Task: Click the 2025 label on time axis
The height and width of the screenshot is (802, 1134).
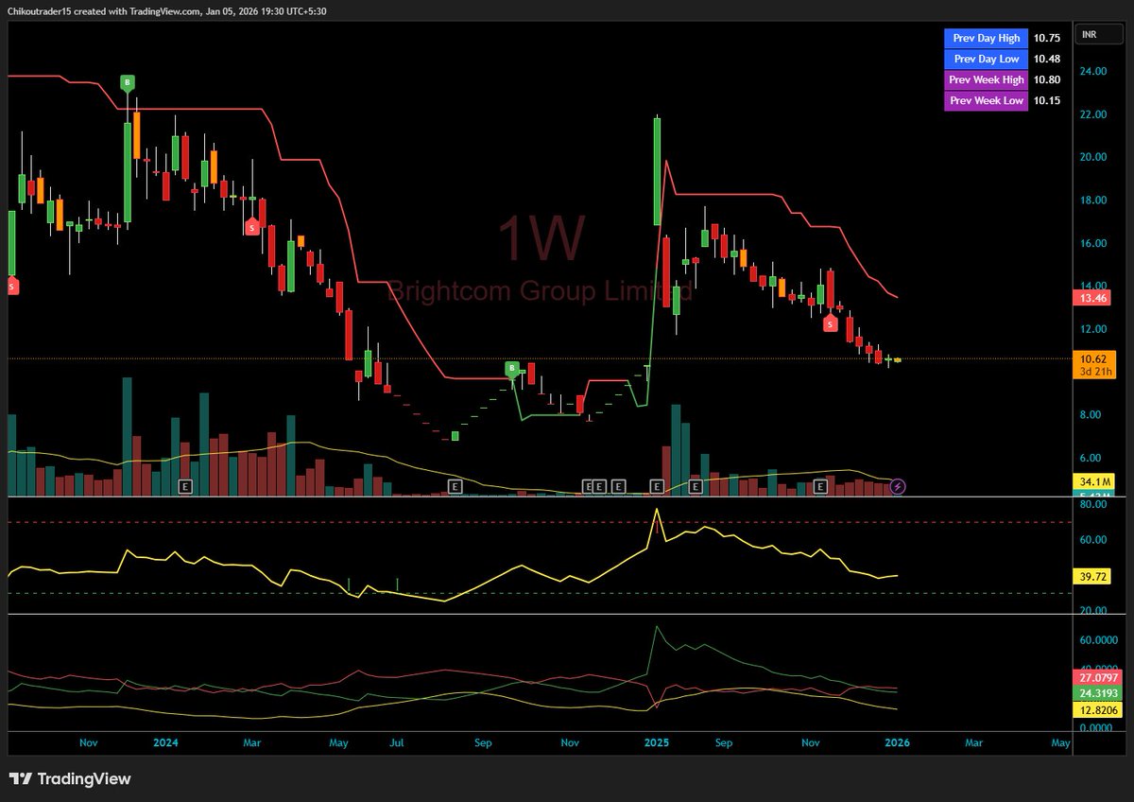Action: [x=656, y=743]
